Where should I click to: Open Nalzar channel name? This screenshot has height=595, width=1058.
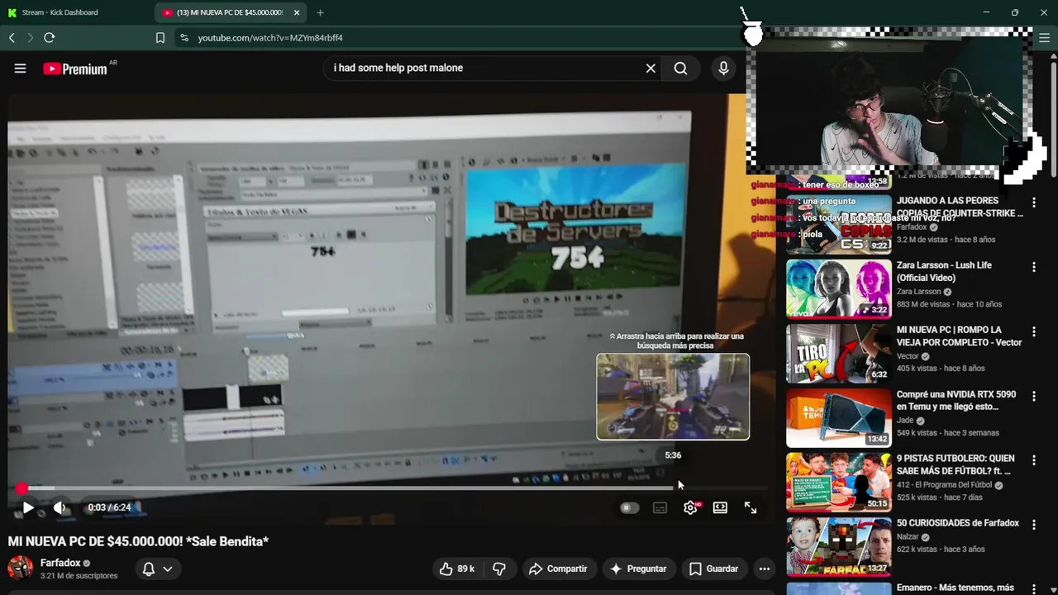tap(910, 536)
